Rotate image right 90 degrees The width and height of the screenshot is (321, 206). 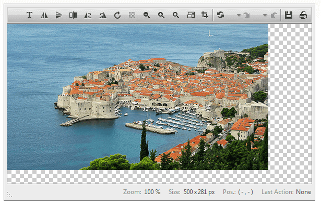[x=103, y=15]
